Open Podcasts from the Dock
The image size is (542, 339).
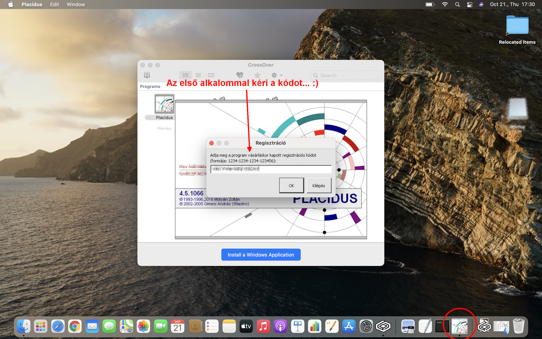click(x=280, y=326)
